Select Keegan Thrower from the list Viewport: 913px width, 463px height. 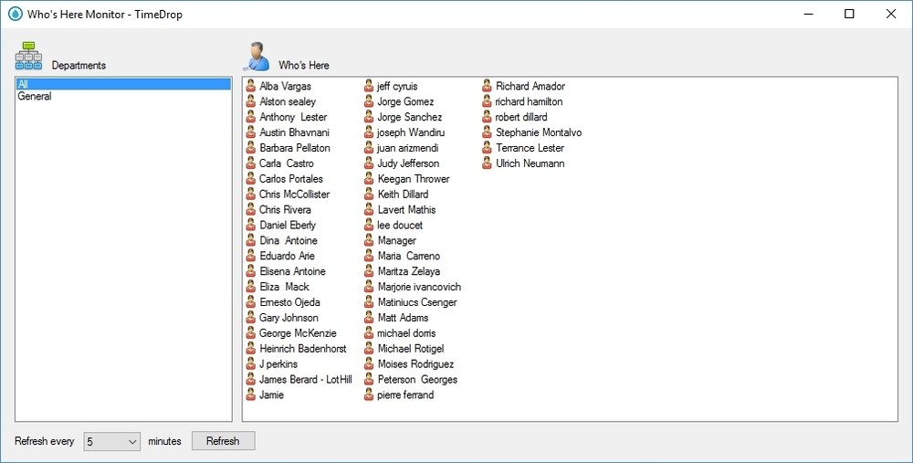[x=413, y=179]
